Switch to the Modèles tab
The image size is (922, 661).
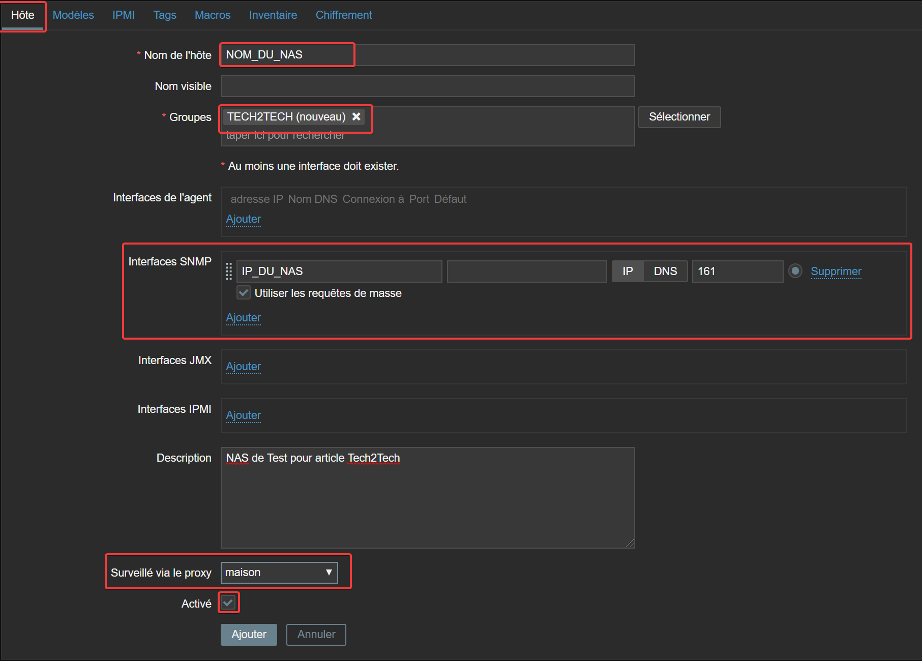[x=73, y=15]
